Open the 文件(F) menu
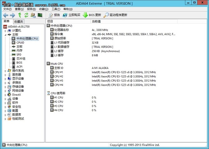Screen dimensions: 209x149 click(x=7, y=9)
